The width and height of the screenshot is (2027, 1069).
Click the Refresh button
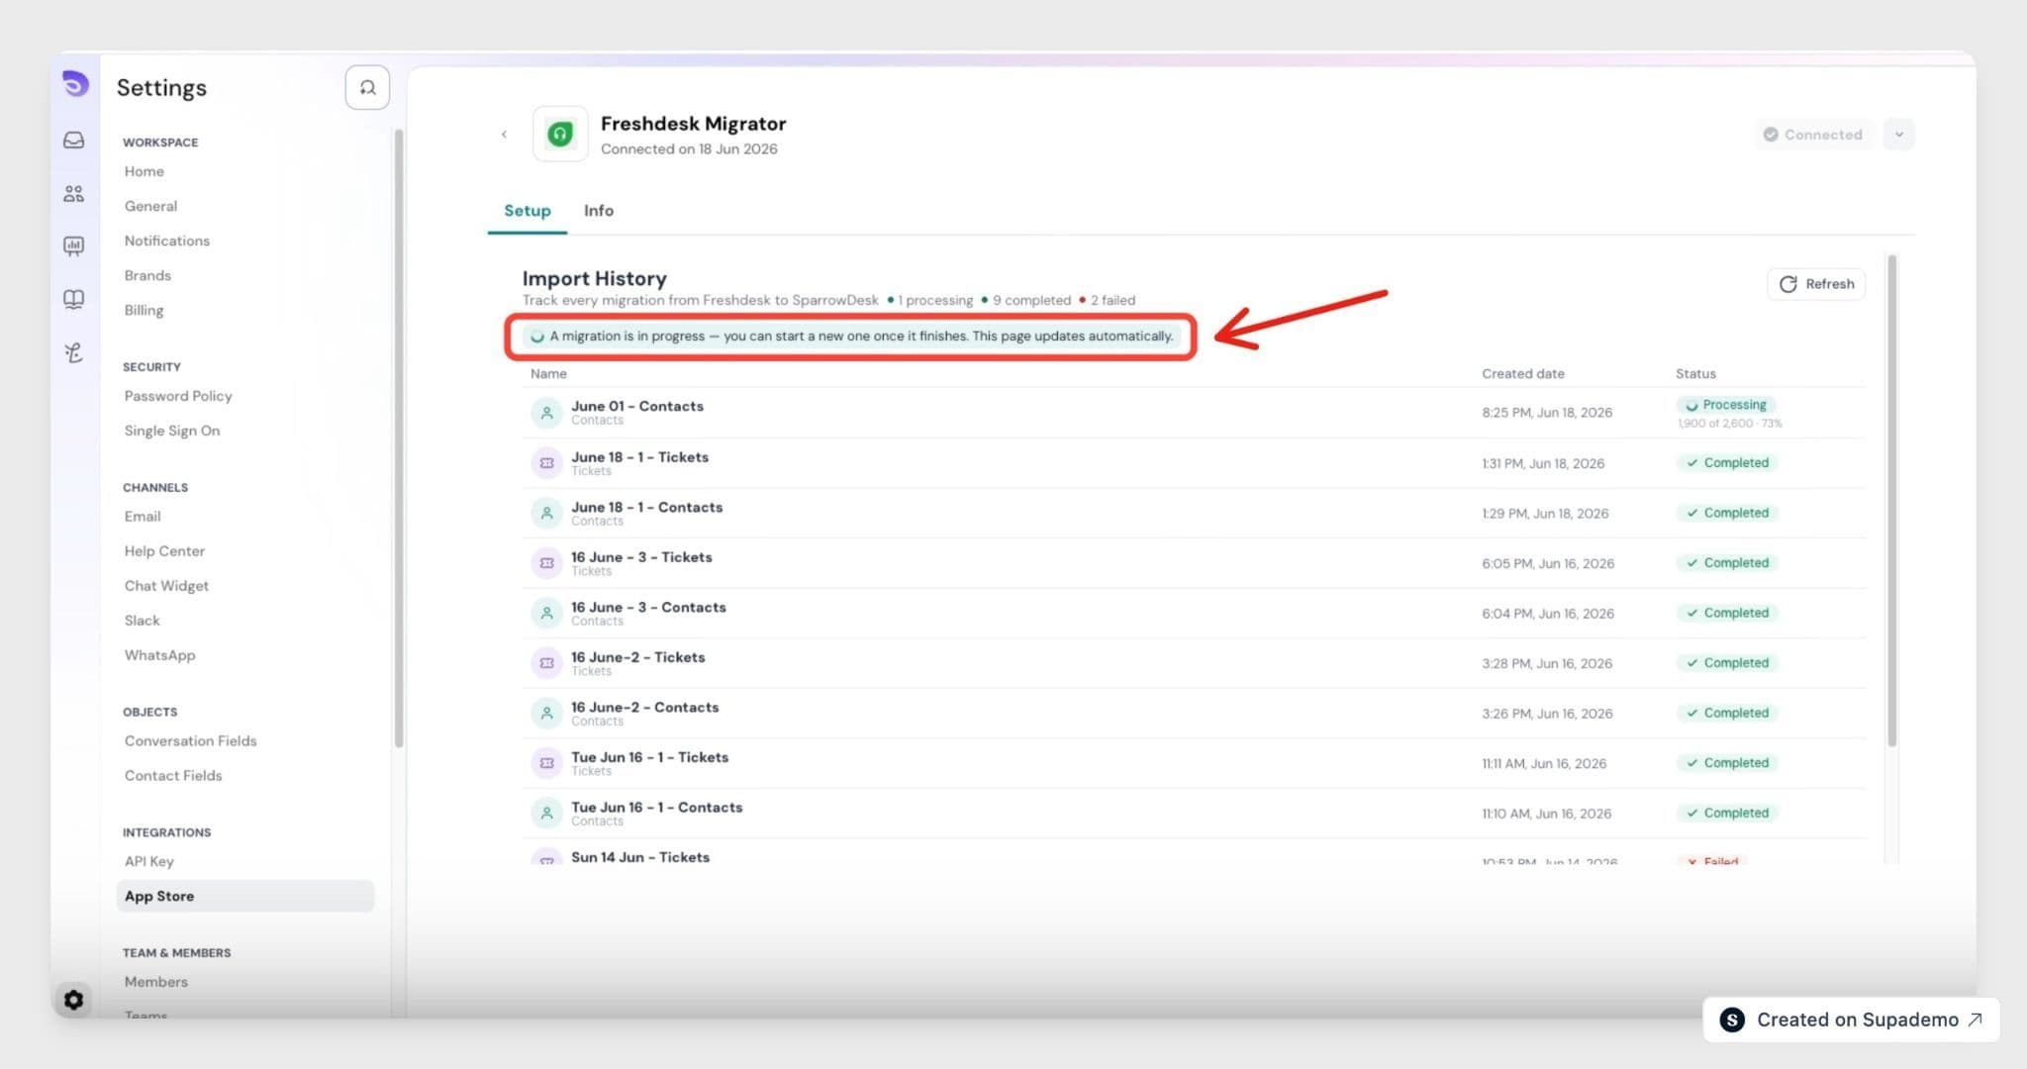[1816, 284]
